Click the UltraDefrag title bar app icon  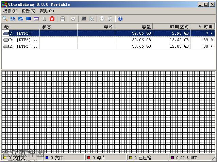(x=4, y=4)
